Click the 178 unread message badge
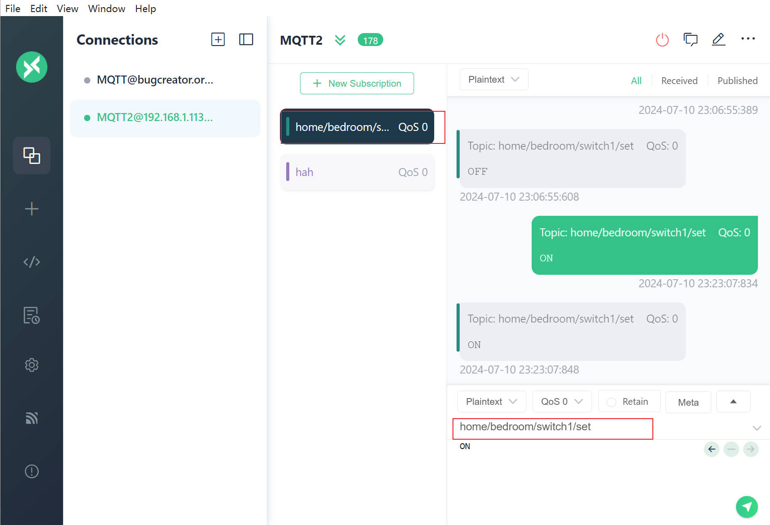 click(x=370, y=40)
